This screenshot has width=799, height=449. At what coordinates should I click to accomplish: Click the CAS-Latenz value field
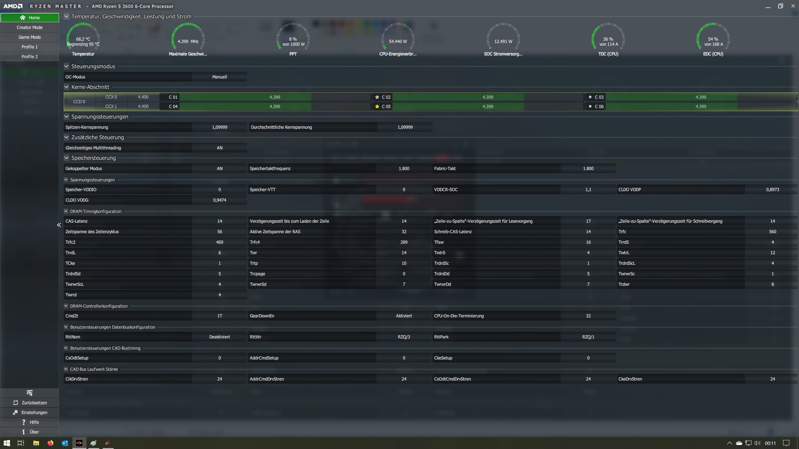(219, 221)
